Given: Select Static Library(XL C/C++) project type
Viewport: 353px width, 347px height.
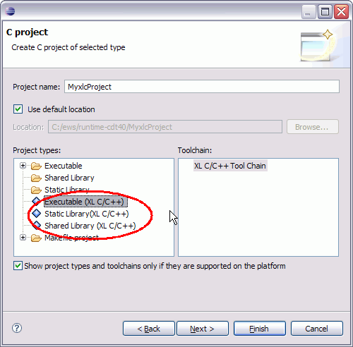Looking at the screenshot, I should click(x=87, y=214).
